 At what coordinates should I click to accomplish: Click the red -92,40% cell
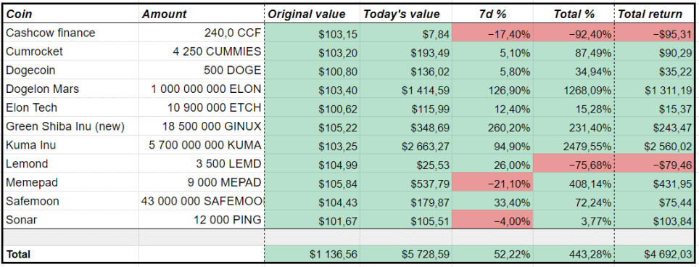coord(574,33)
